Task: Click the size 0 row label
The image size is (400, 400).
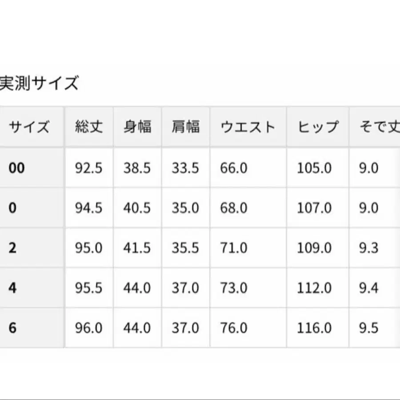Action: [12, 208]
